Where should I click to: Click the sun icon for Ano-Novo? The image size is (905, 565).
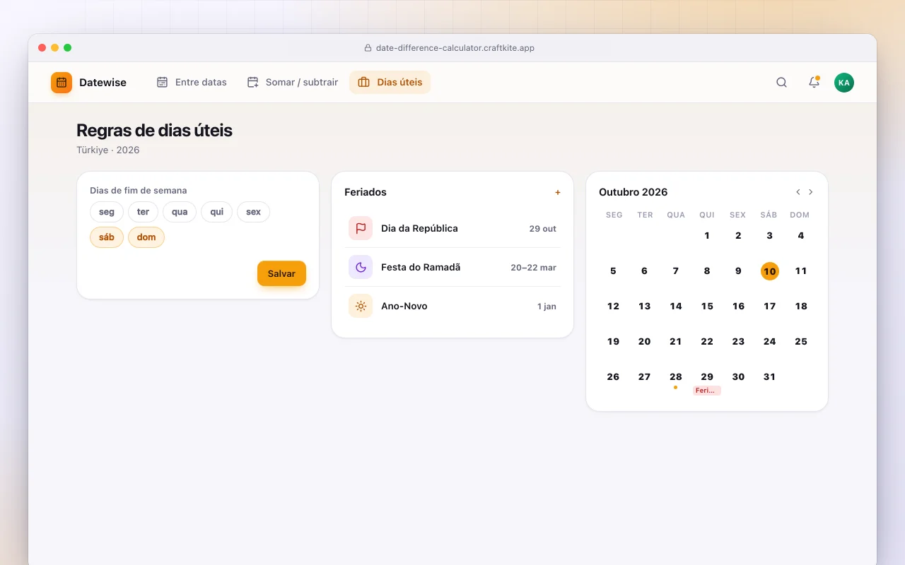pyautogui.click(x=361, y=306)
